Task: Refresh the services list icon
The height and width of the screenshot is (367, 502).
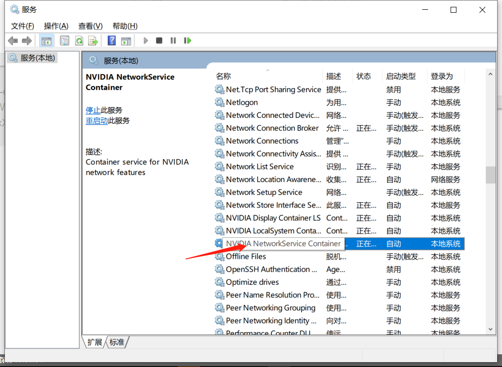Action: pyautogui.click(x=79, y=40)
